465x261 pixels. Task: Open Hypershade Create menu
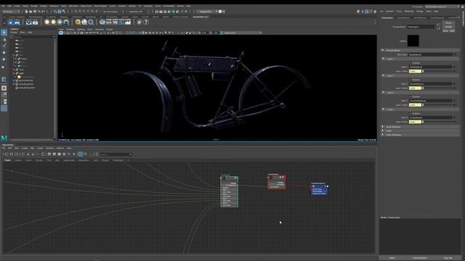pos(25,148)
